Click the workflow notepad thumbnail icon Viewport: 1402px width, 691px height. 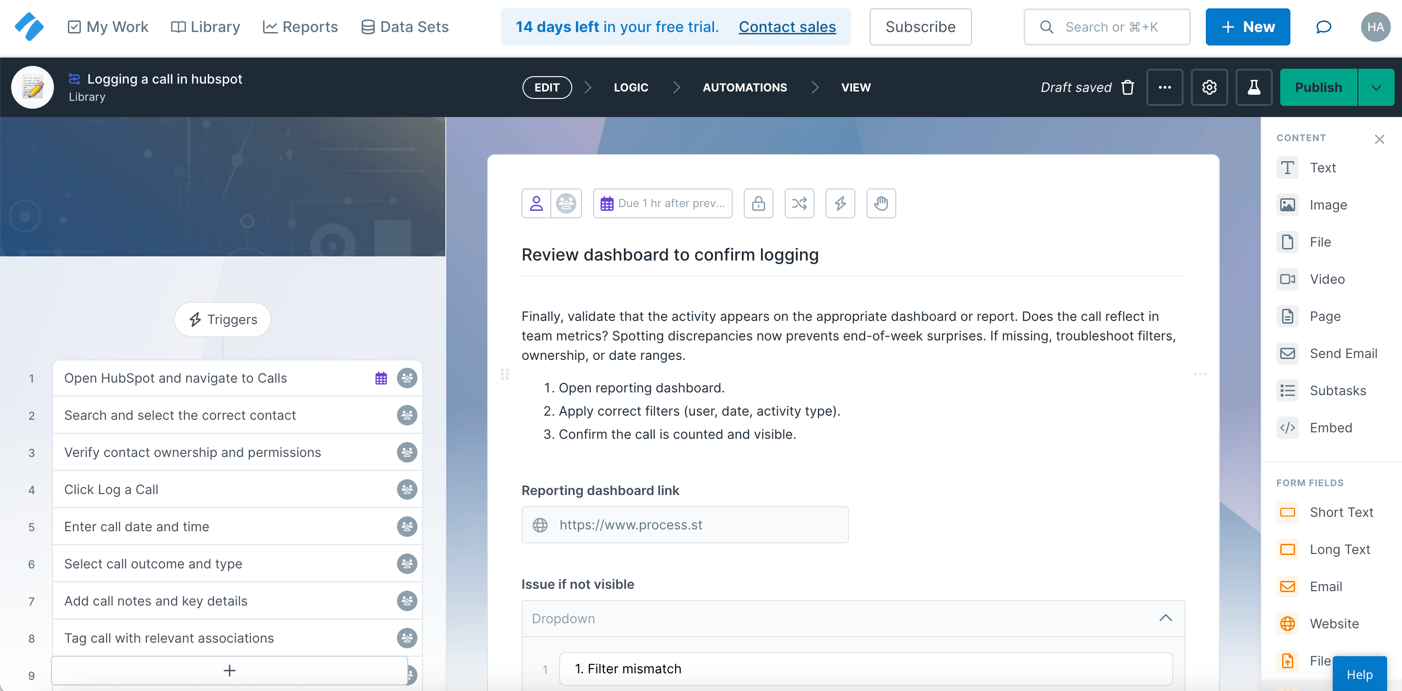click(33, 87)
